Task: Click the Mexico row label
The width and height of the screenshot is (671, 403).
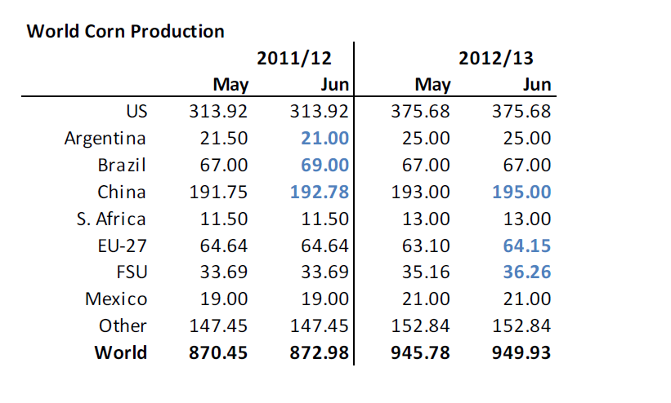Action: (x=116, y=299)
